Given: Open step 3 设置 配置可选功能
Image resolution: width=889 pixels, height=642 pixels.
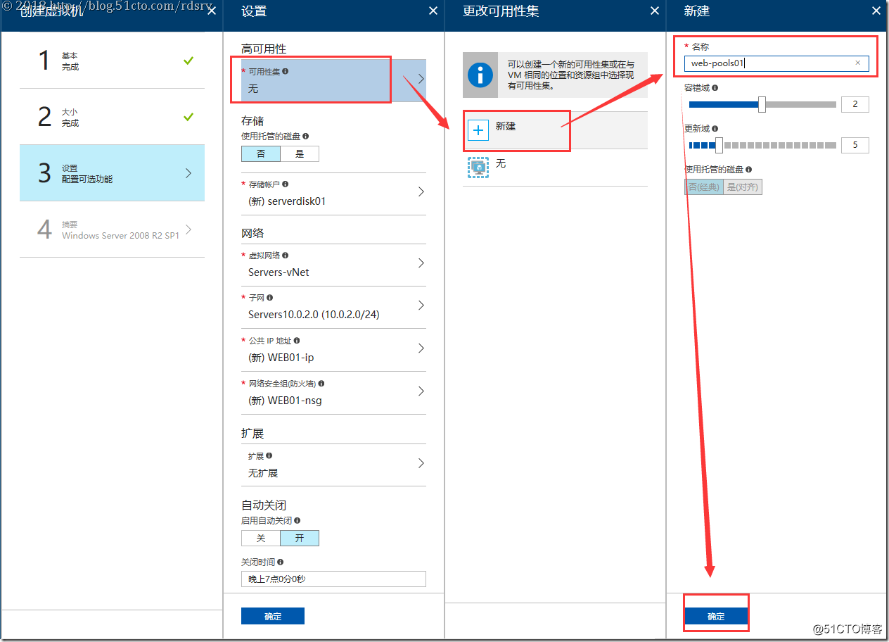Looking at the screenshot, I should 112,173.
